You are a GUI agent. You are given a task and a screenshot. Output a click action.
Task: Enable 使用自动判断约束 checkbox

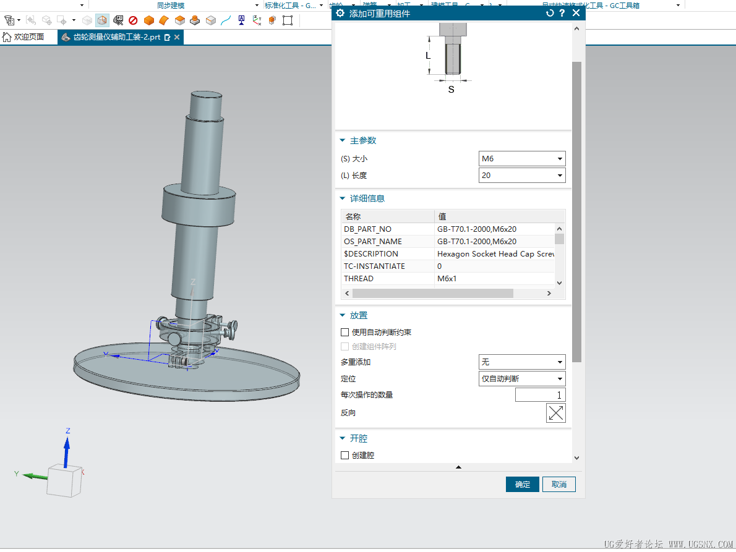pos(345,333)
